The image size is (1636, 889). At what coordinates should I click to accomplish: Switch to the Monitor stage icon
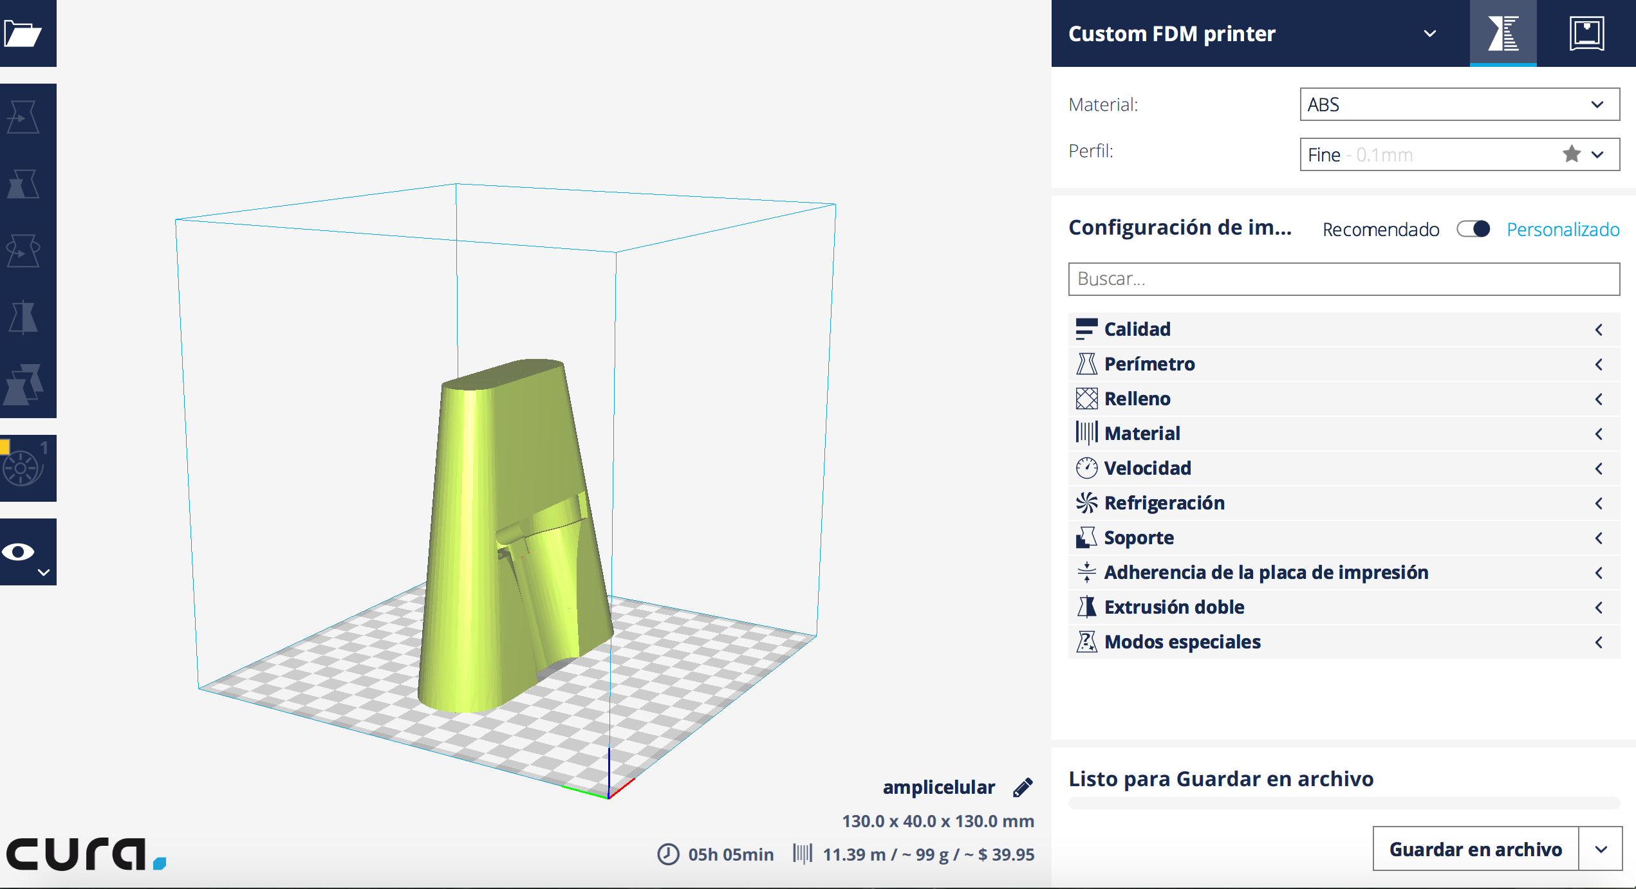(1586, 33)
